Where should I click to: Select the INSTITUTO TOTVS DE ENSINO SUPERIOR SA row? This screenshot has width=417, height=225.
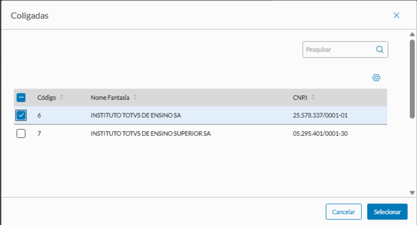coord(150,134)
